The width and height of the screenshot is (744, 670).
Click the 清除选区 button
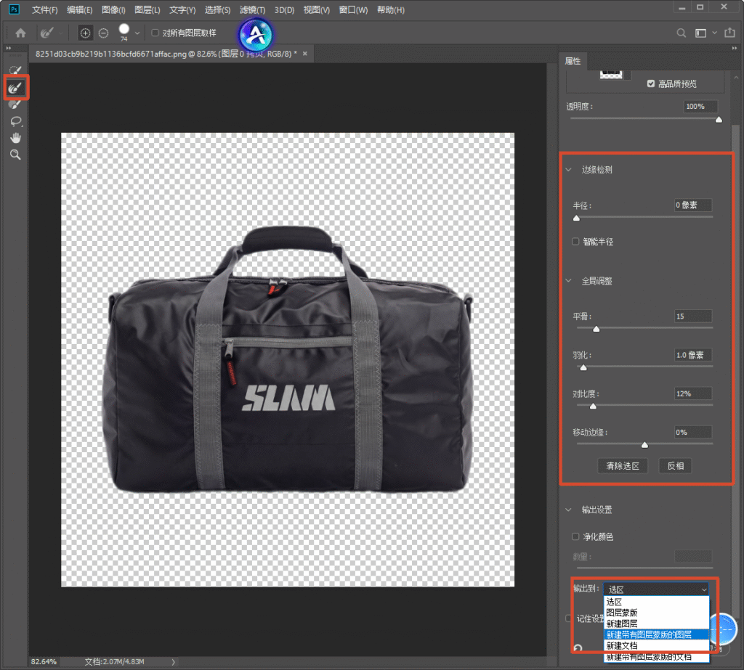pos(622,465)
